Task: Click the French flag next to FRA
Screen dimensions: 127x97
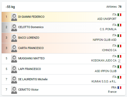Action: (120, 88)
